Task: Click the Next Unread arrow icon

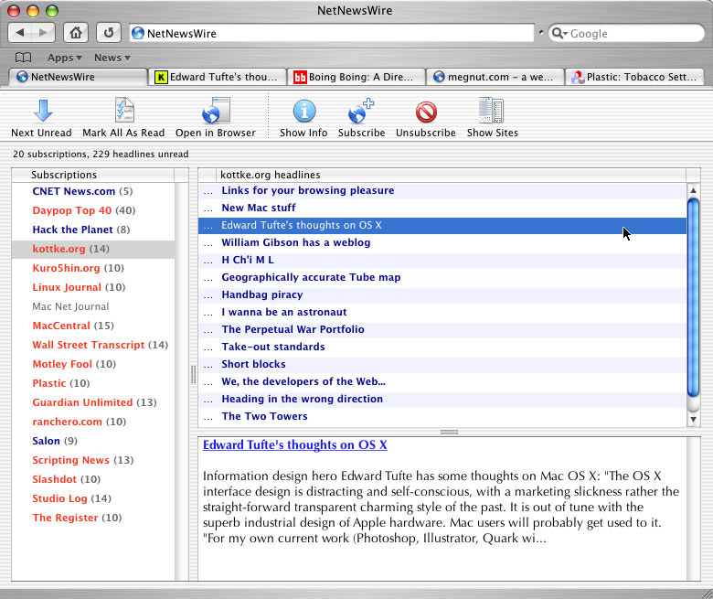Action: coord(42,112)
